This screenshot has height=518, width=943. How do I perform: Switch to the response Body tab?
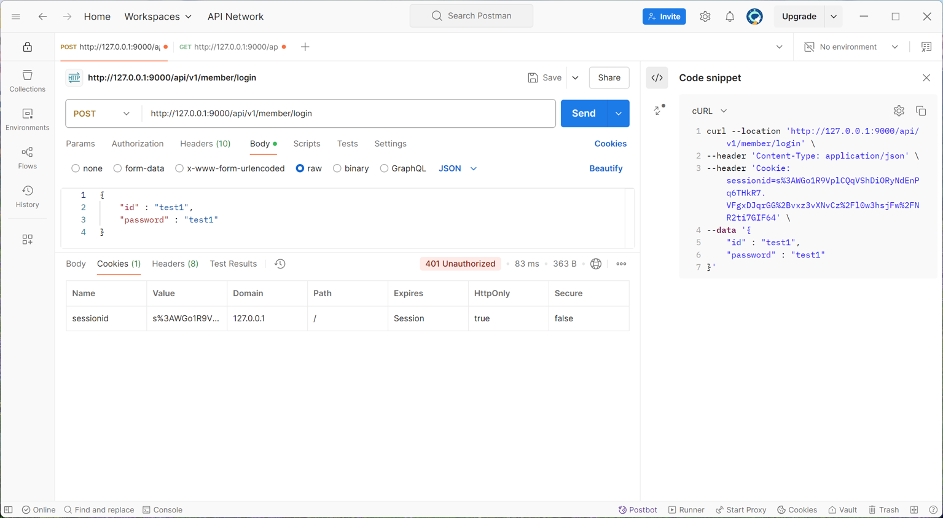coord(76,264)
